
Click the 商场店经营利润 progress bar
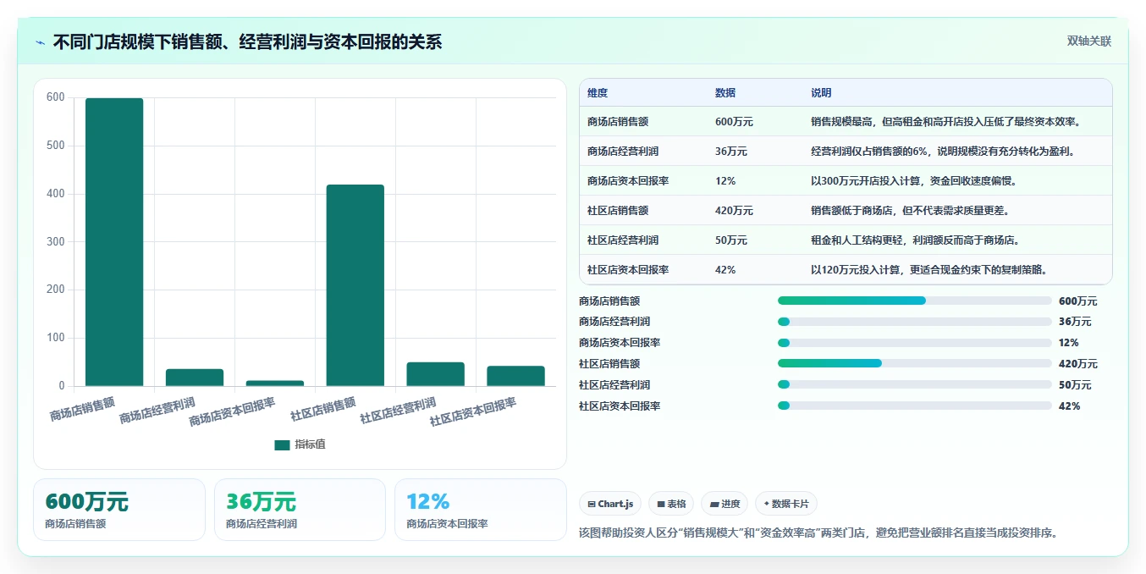click(x=914, y=322)
